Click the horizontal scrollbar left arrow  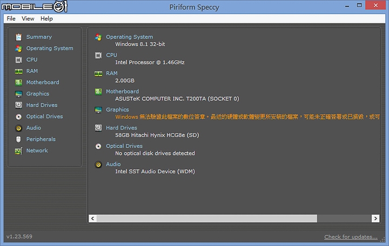pyautogui.click(x=92, y=218)
